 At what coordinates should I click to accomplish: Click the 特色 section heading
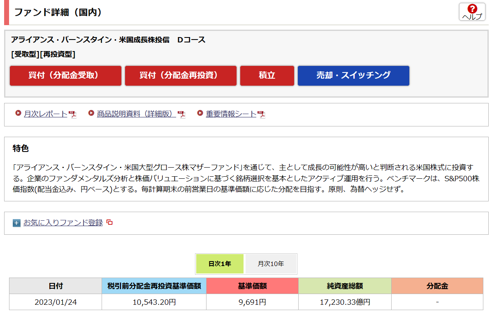coord(21,148)
